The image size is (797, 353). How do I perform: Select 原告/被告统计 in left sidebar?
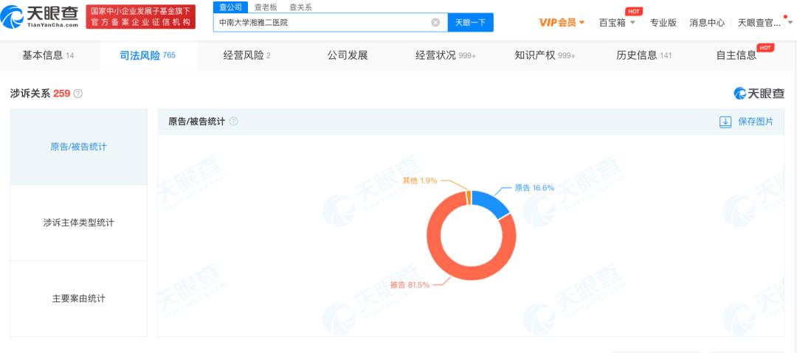pyautogui.click(x=79, y=147)
